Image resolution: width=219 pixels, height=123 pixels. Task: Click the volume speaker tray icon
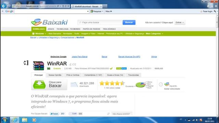pos(197,120)
